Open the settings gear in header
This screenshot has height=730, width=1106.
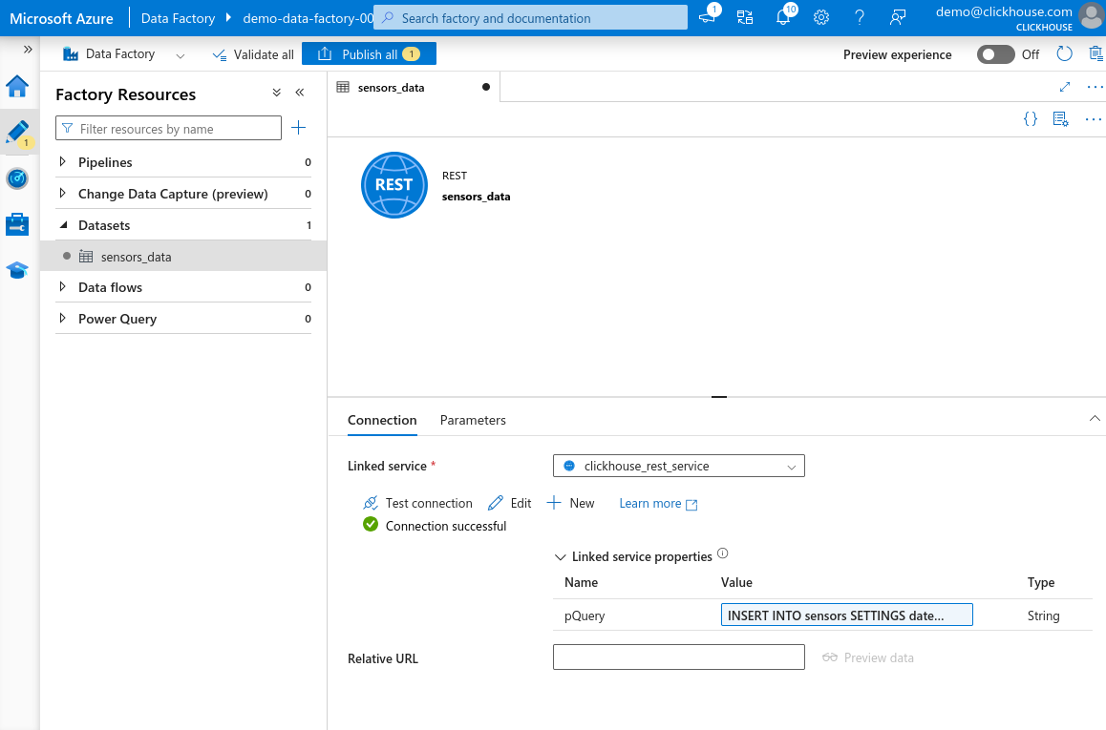click(x=821, y=17)
